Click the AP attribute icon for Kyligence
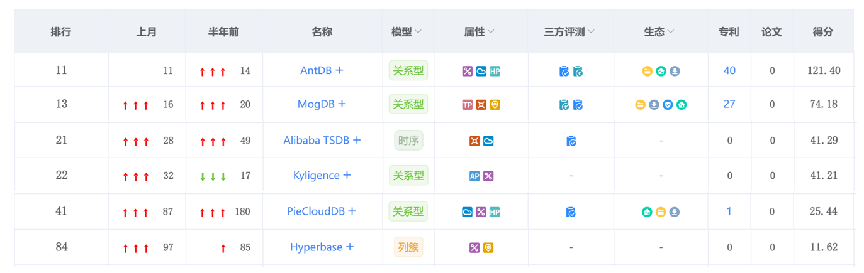Screen dimensions: 864x273 coord(474,176)
